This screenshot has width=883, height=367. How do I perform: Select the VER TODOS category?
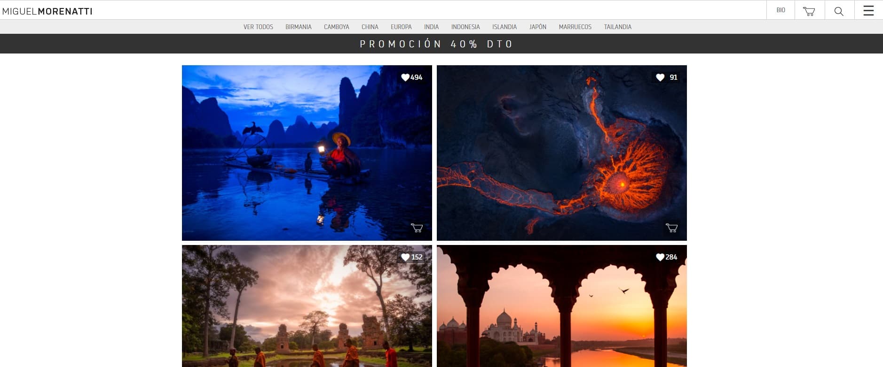[x=258, y=27]
